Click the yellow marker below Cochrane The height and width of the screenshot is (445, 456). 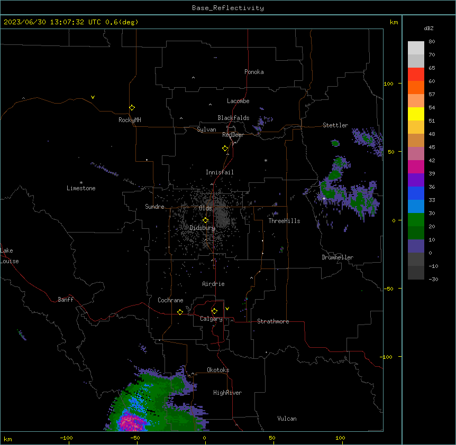pos(180,312)
